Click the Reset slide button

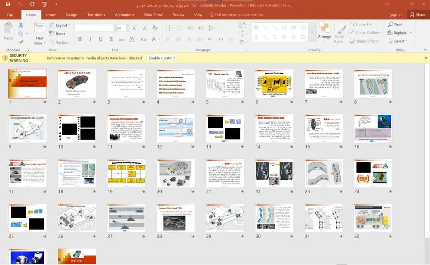(57, 34)
